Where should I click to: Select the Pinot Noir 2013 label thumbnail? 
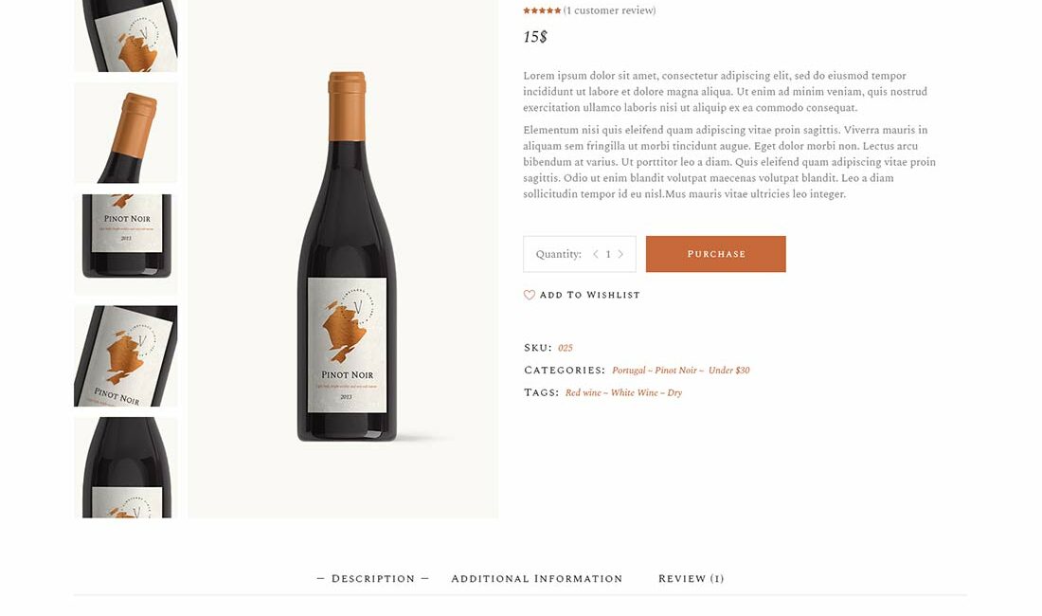[x=126, y=245]
